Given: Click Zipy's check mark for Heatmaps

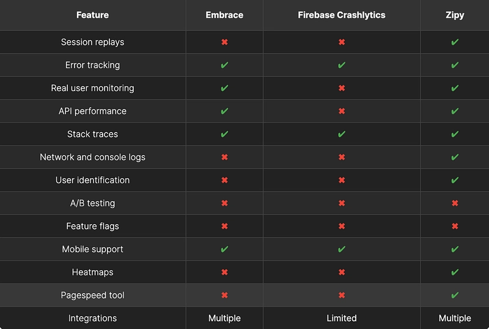Looking at the screenshot, I should click(455, 272).
